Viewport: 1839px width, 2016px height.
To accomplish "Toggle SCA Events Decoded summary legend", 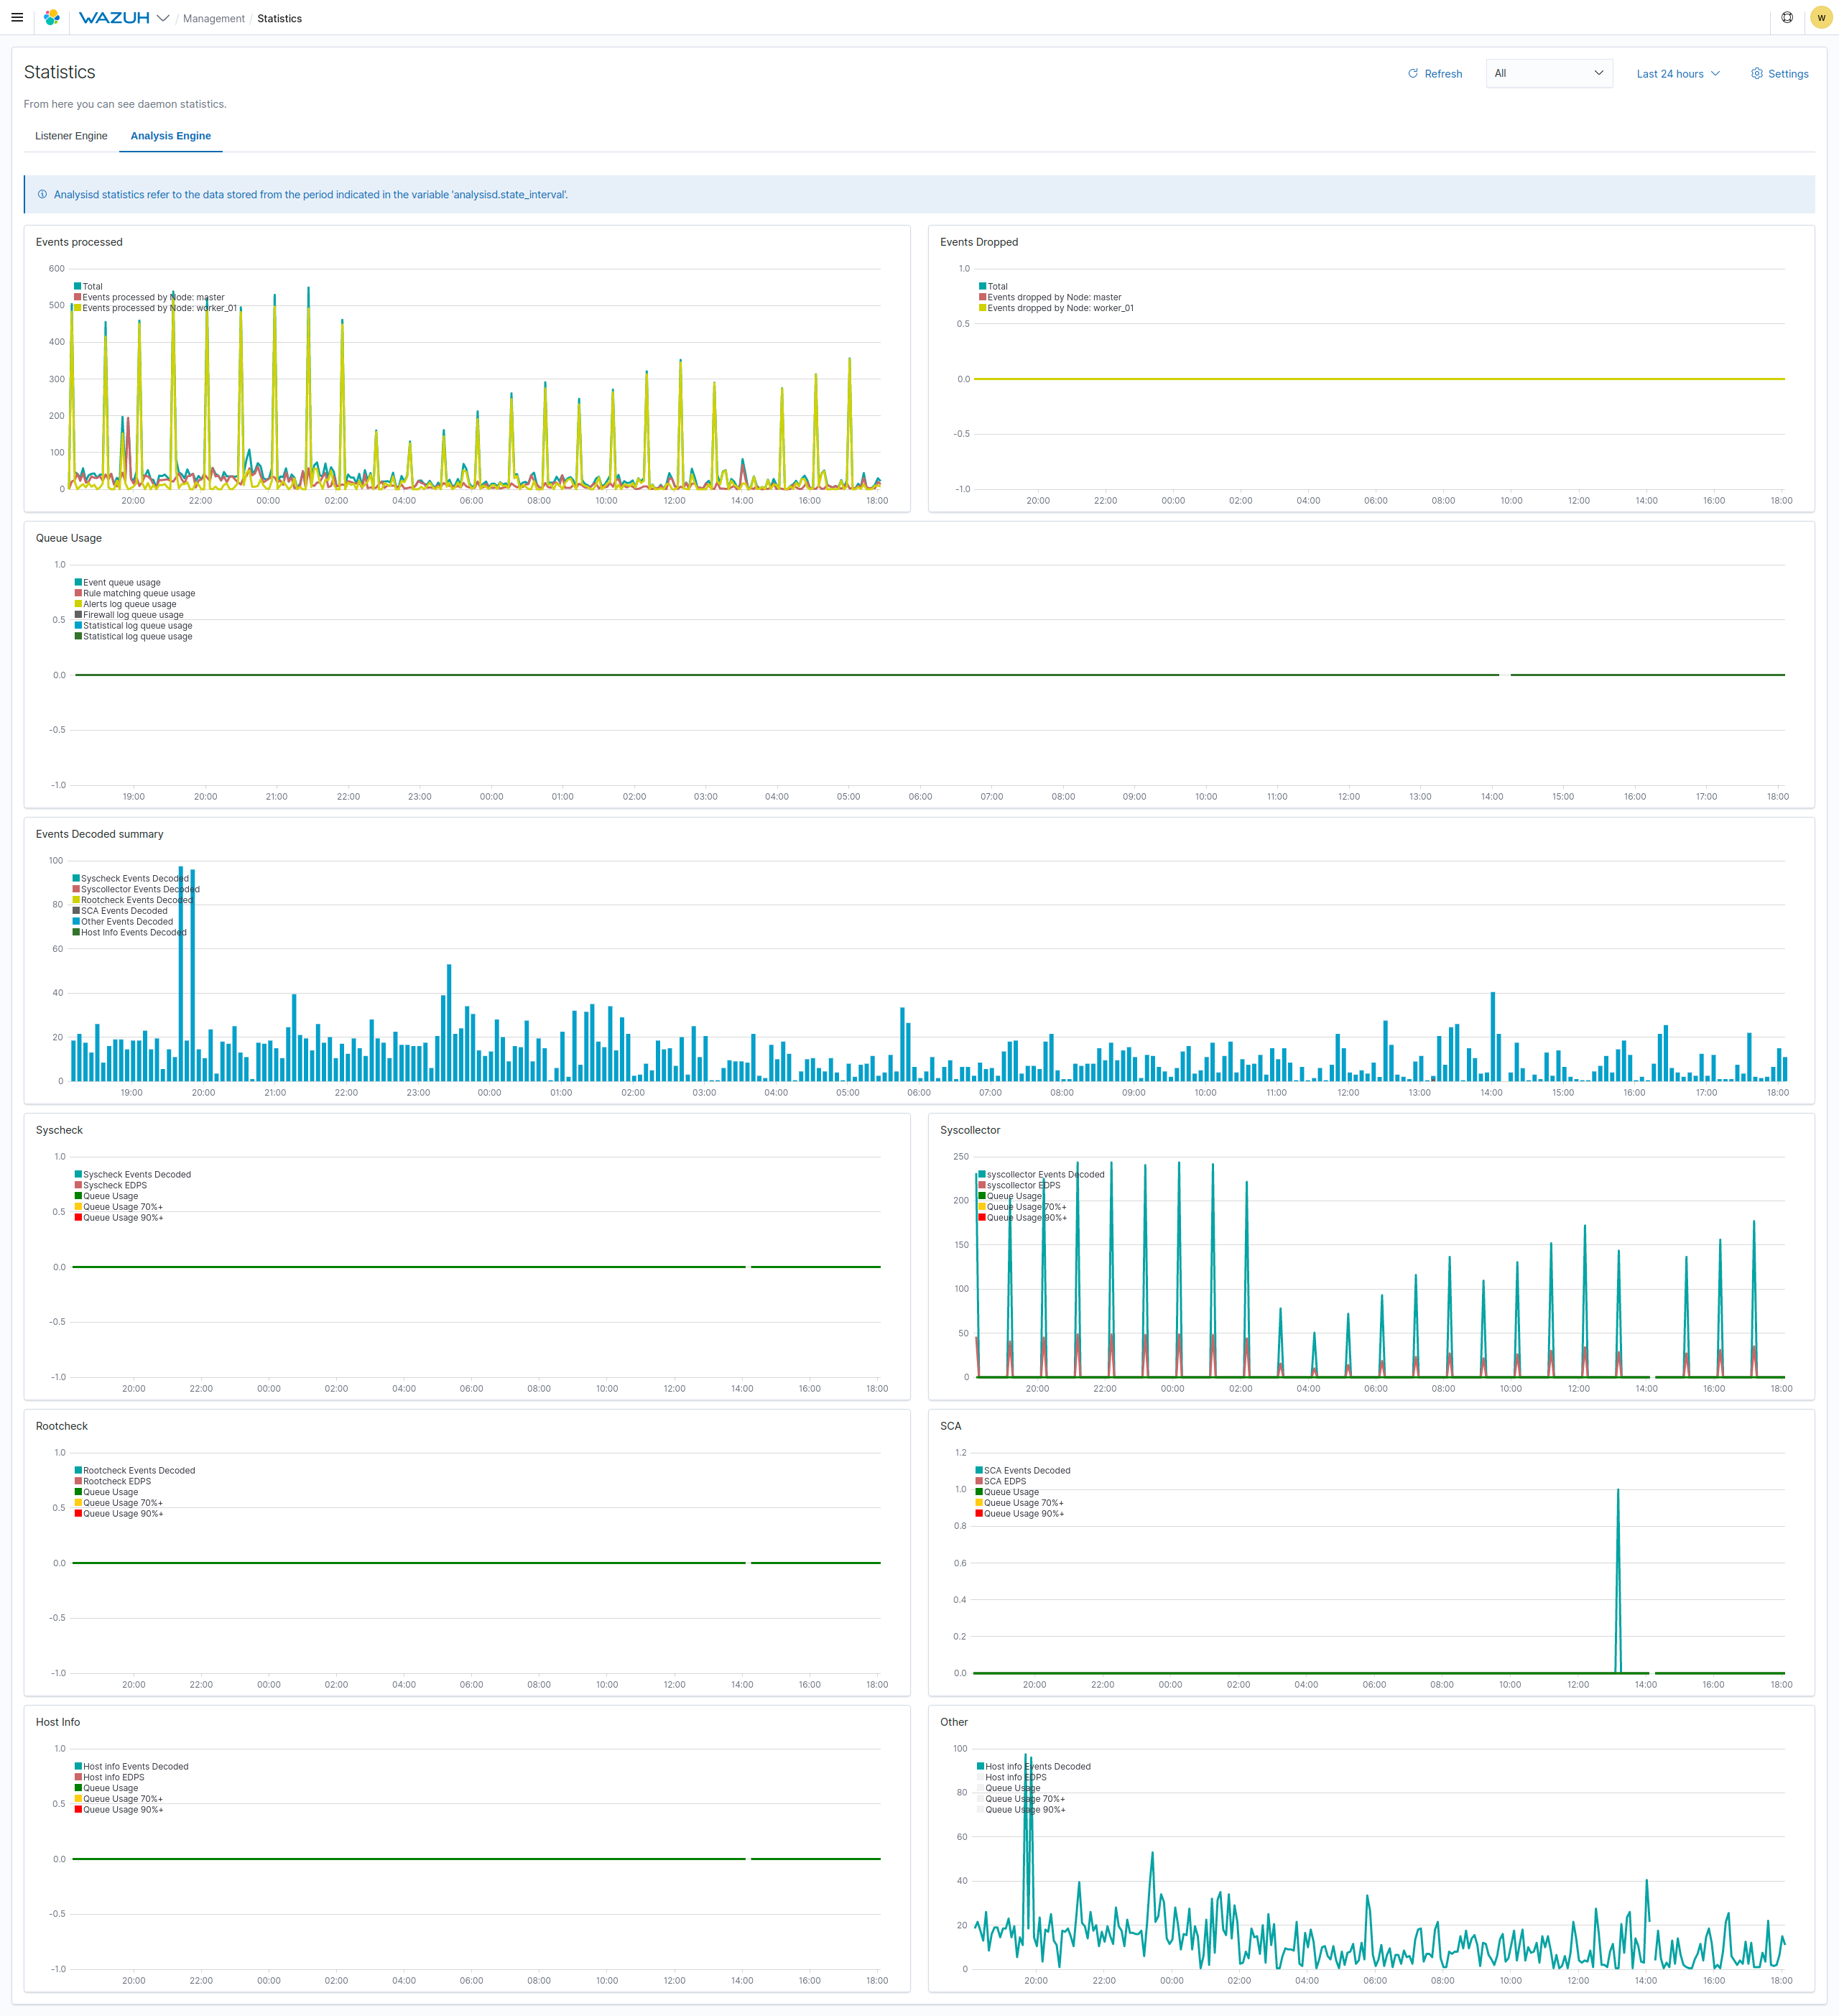I will pyautogui.click(x=120, y=911).
